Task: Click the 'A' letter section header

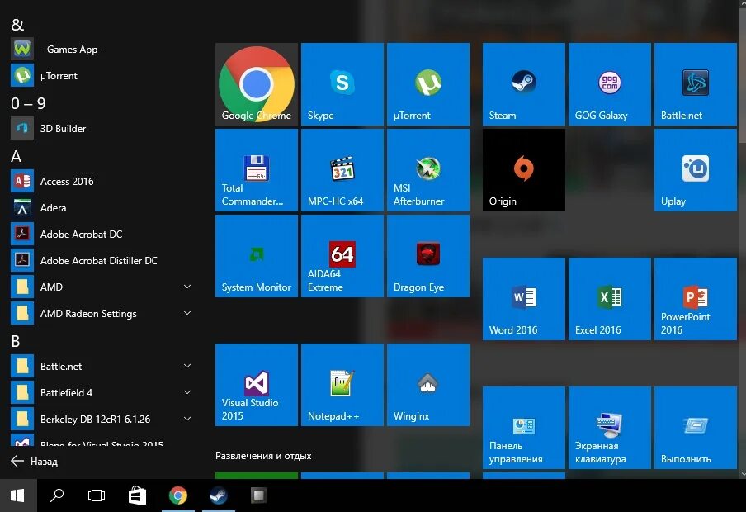Action: [x=16, y=156]
